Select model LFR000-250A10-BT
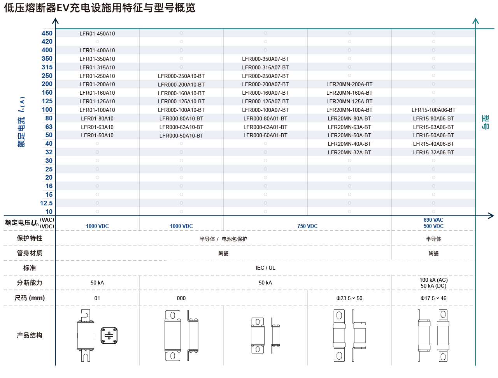Viewport: 498px width, 378px height. 181,76
